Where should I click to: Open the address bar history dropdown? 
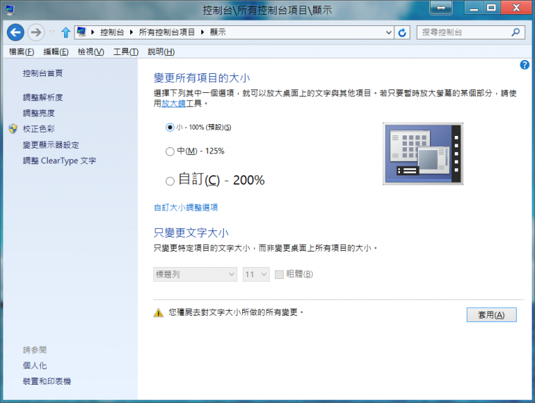pyautogui.click(x=389, y=32)
